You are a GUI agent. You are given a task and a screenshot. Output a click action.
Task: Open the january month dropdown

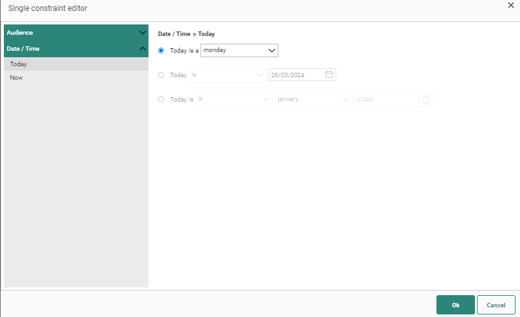point(314,99)
